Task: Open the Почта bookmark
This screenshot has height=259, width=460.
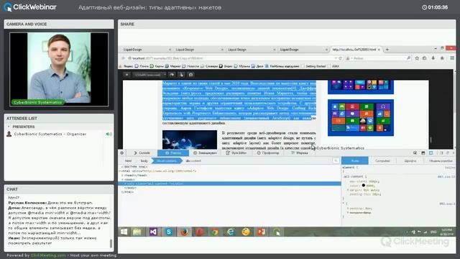Action: 142,66
